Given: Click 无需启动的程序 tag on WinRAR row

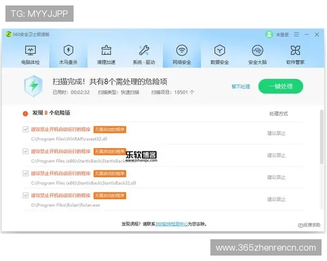Looking at the screenshot, I should pyautogui.click(x=110, y=129).
